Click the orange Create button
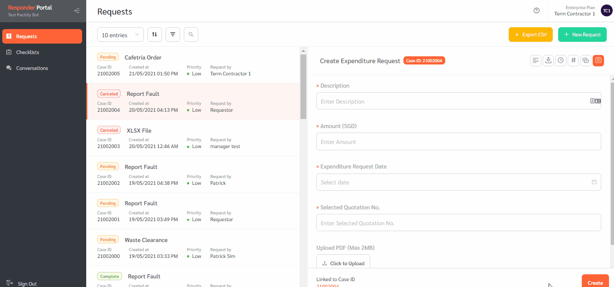 click(x=595, y=281)
